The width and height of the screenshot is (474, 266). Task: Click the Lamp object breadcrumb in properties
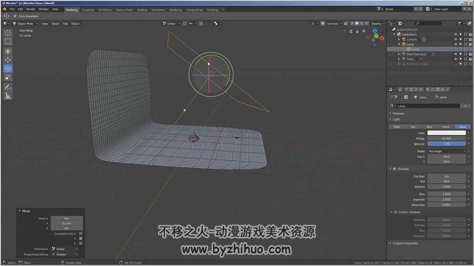pyautogui.click(x=420, y=97)
